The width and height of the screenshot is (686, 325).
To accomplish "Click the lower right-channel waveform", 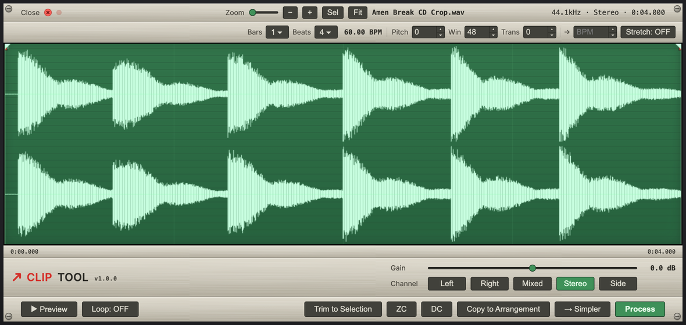I will click(x=343, y=193).
